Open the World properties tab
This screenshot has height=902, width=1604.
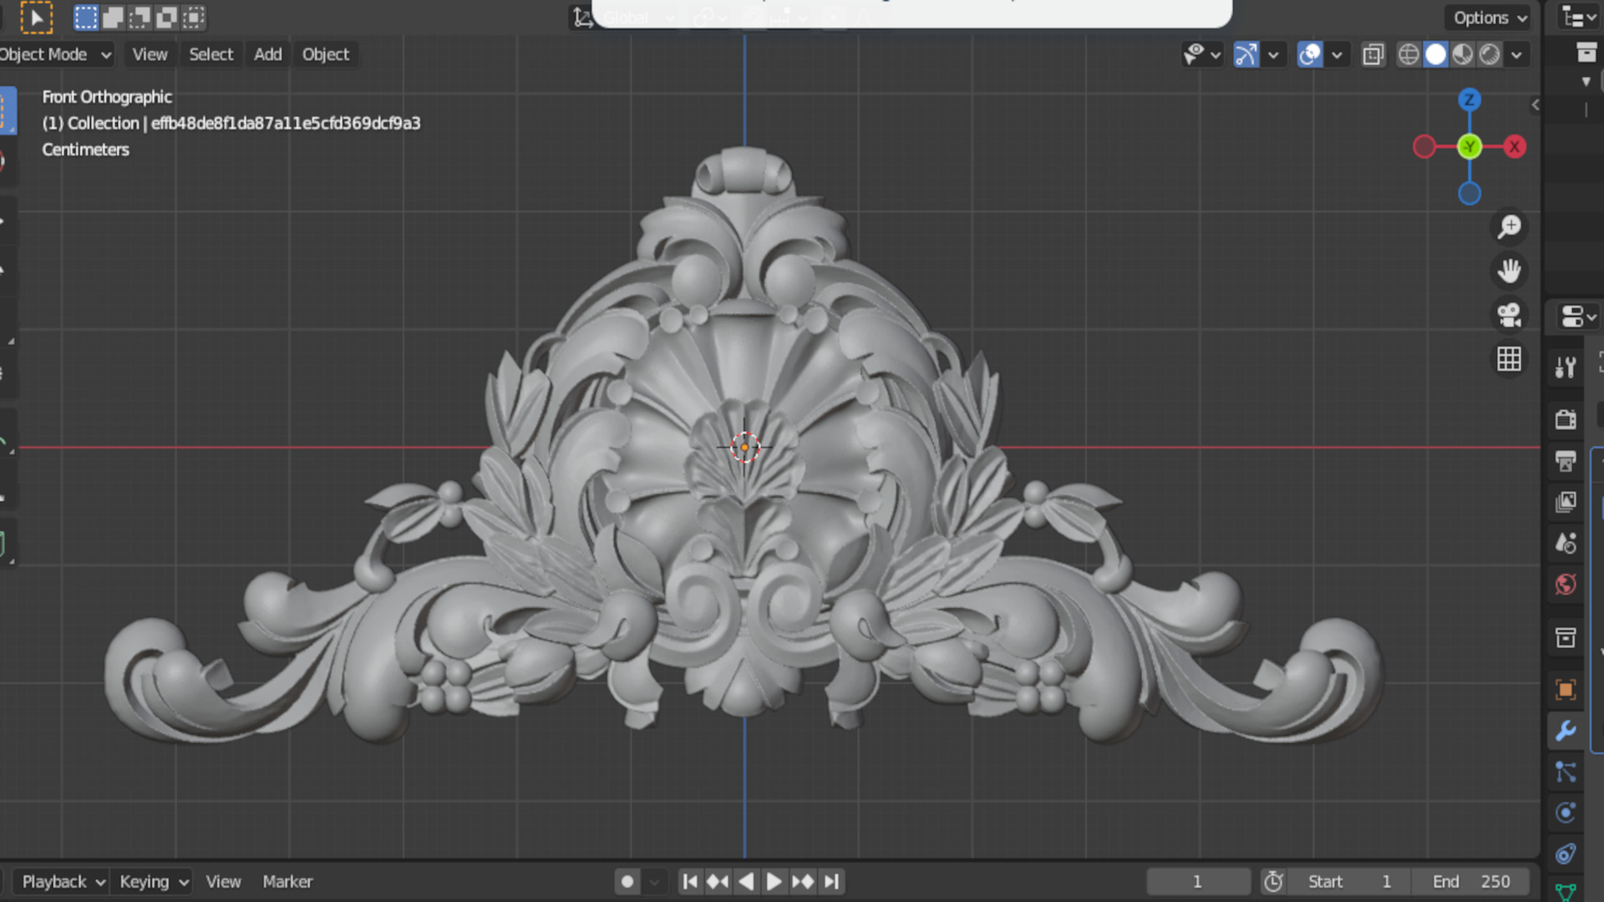coord(1566,585)
